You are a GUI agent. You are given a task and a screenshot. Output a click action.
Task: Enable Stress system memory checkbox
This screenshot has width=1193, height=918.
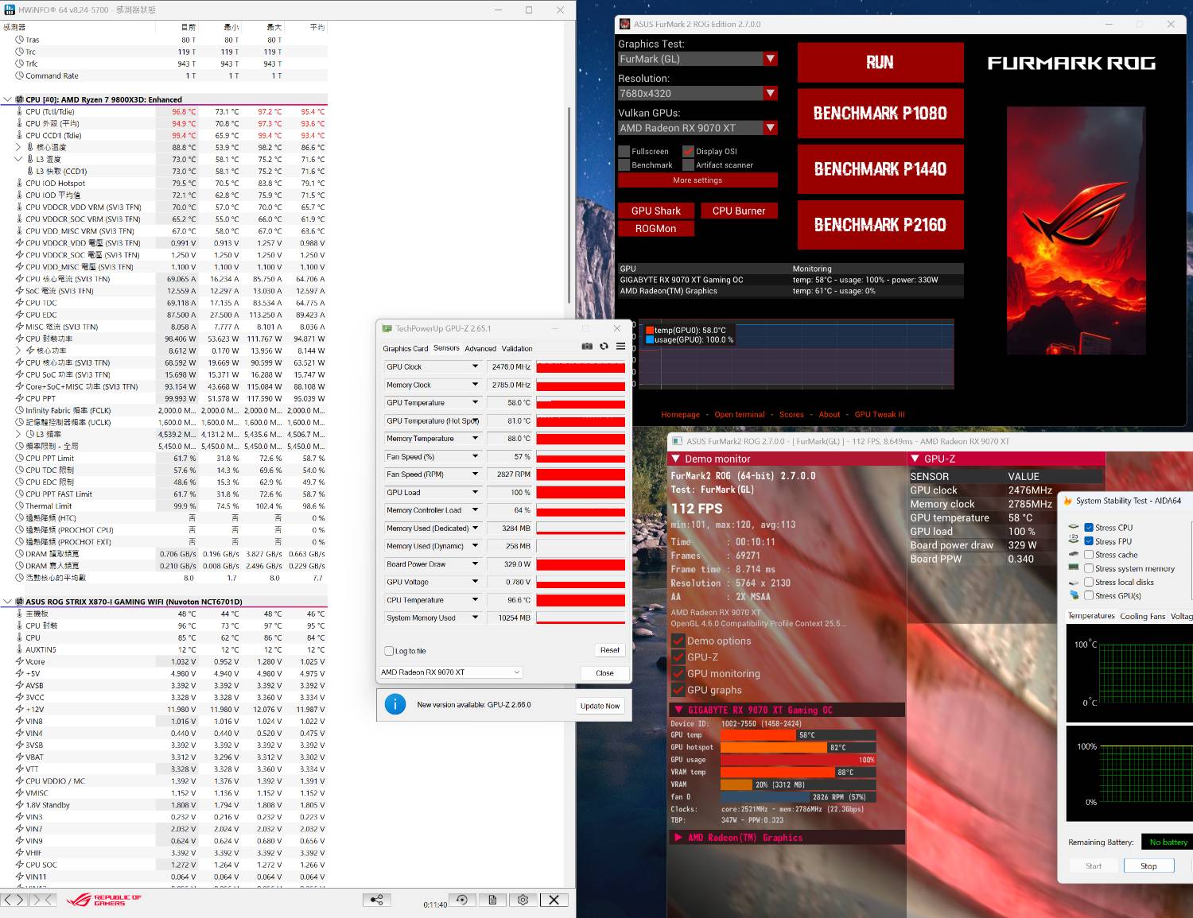pos(1089,568)
